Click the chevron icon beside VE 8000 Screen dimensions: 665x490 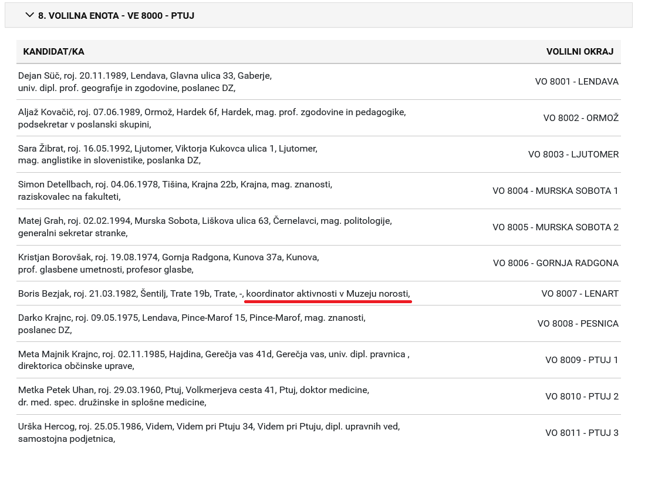[x=29, y=15]
